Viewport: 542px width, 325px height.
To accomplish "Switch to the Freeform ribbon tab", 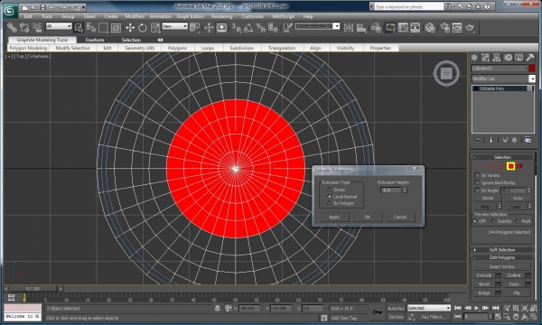I will tap(94, 40).
